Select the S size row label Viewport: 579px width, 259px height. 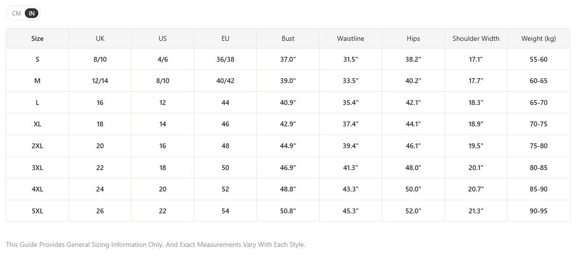pos(37,59)
